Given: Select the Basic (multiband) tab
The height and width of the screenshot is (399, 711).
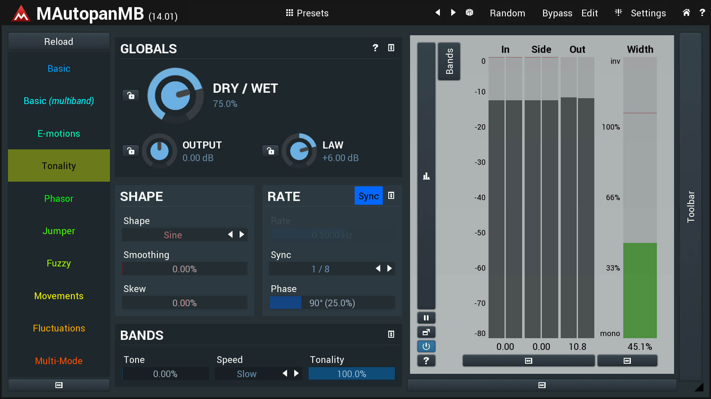Looking at the screenshot, I should (x=59, y=101).
